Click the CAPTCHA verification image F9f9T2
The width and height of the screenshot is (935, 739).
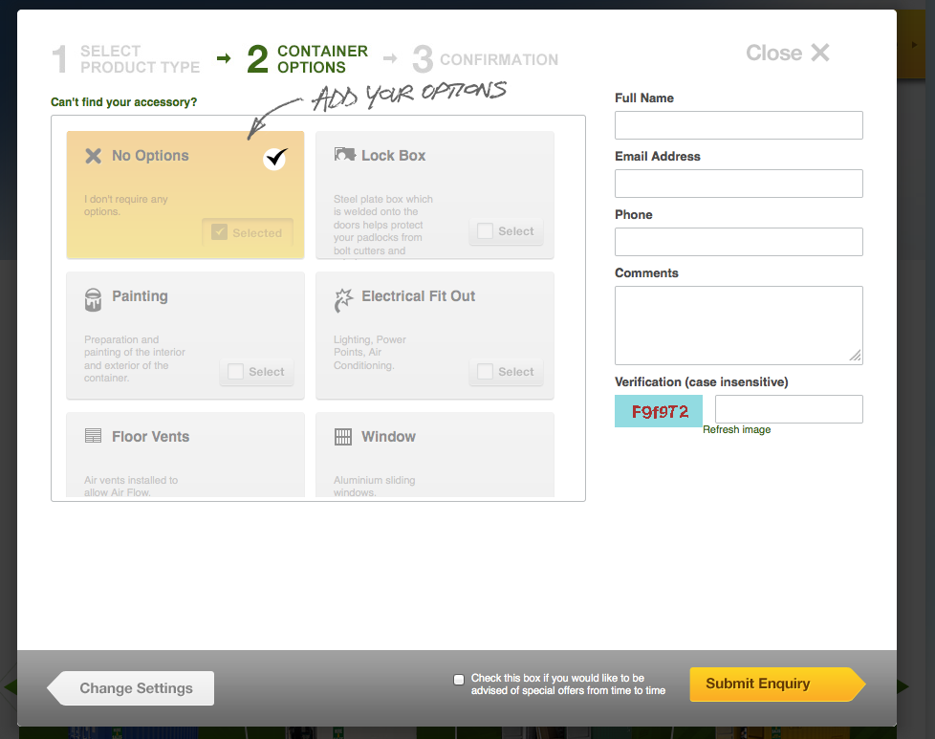pos(659,411)
